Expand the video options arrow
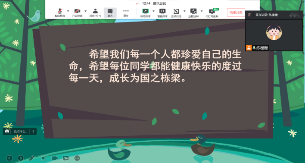The width and height of the screenshot is (305, 163). [x=85, y=11]
